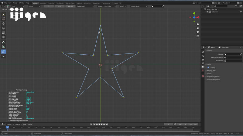
Task: Open the World properties tab icon
Action: (203, 70)
